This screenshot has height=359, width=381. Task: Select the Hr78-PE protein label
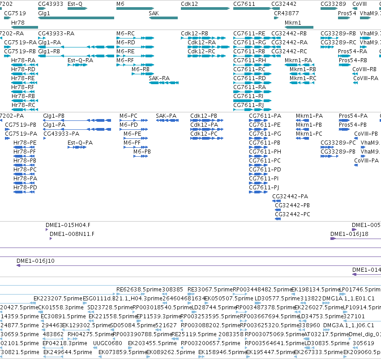click(x=25, y=143)
